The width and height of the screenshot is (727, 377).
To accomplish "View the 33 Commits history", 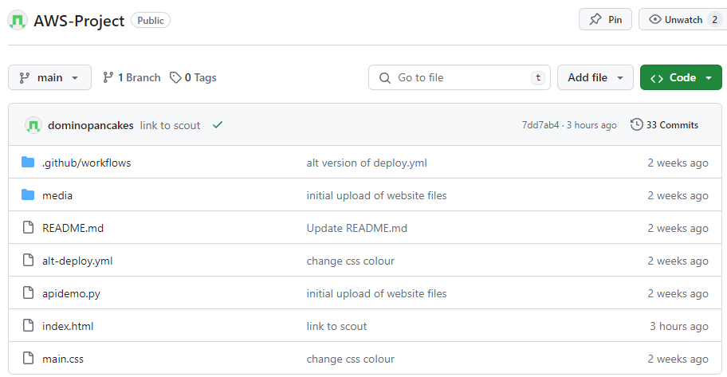I will (664, 125).
